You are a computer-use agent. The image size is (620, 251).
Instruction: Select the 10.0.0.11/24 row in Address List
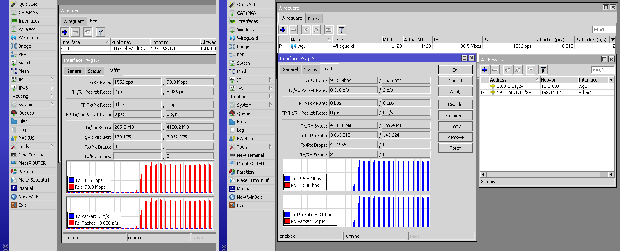547,86
